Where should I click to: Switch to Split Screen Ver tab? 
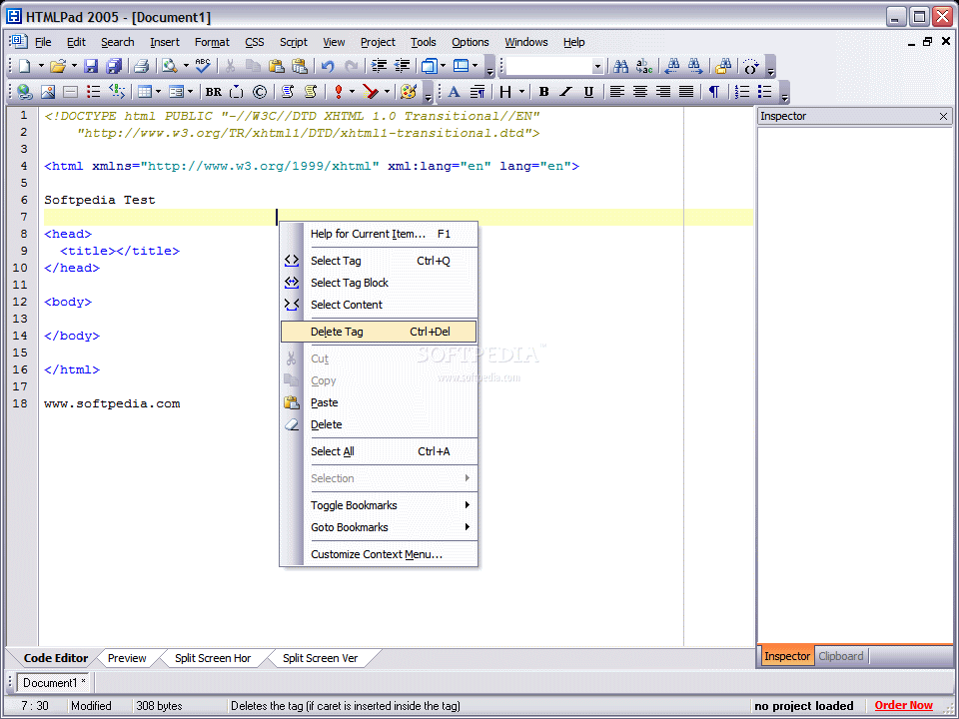[320, 658]
